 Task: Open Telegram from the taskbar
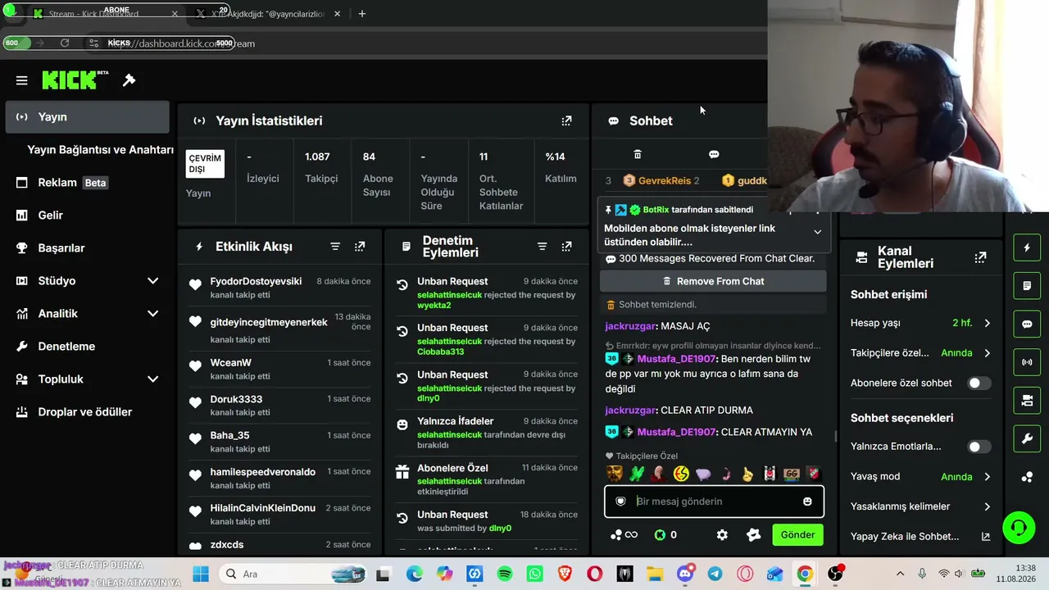715,574
